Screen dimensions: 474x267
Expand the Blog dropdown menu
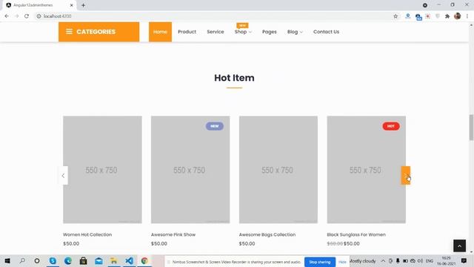[x=295, y=32]
